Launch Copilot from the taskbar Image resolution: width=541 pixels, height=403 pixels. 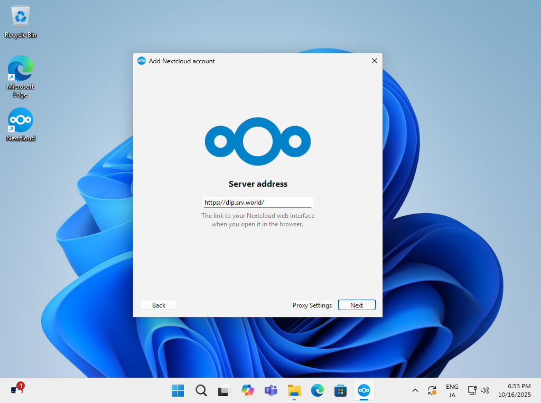247,390
